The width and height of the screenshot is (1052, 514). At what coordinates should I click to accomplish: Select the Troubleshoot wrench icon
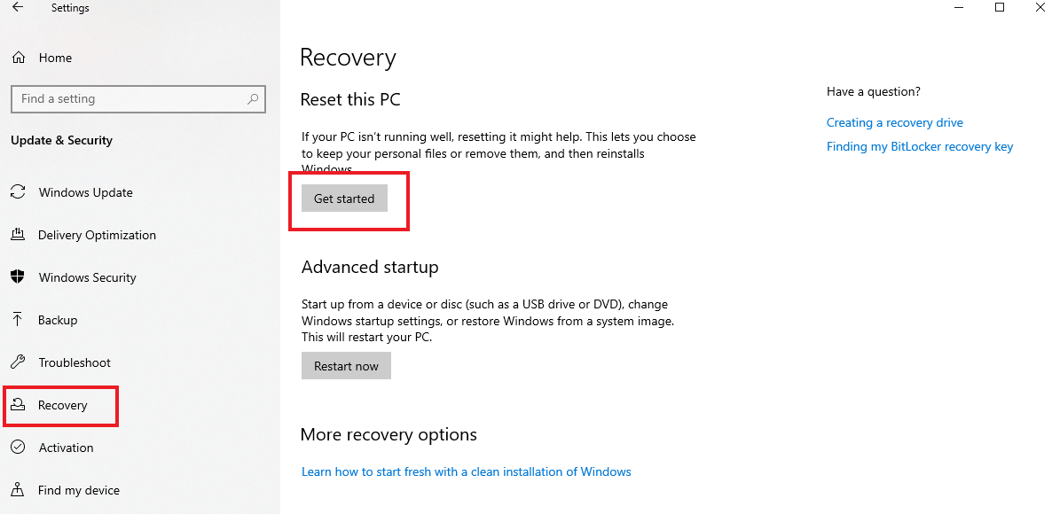pos(20,362)
